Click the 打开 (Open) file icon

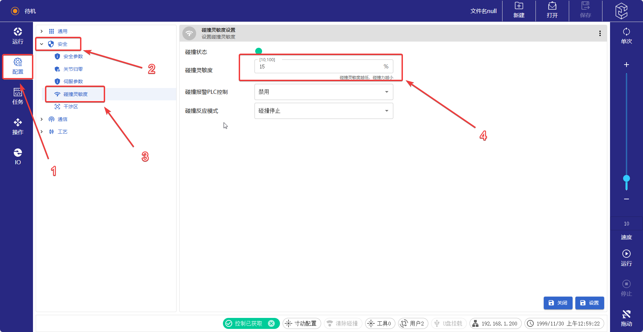[552, 10]
